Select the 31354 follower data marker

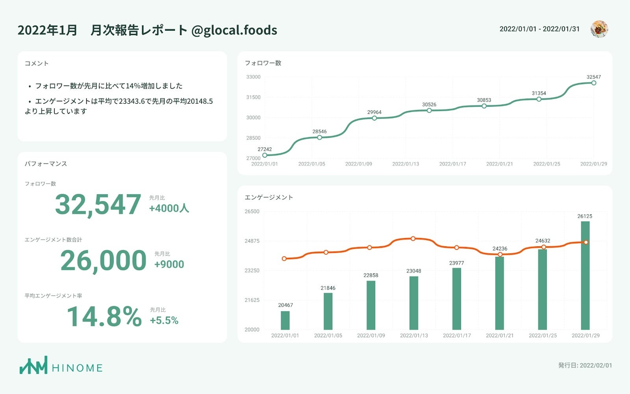[539, 99]
